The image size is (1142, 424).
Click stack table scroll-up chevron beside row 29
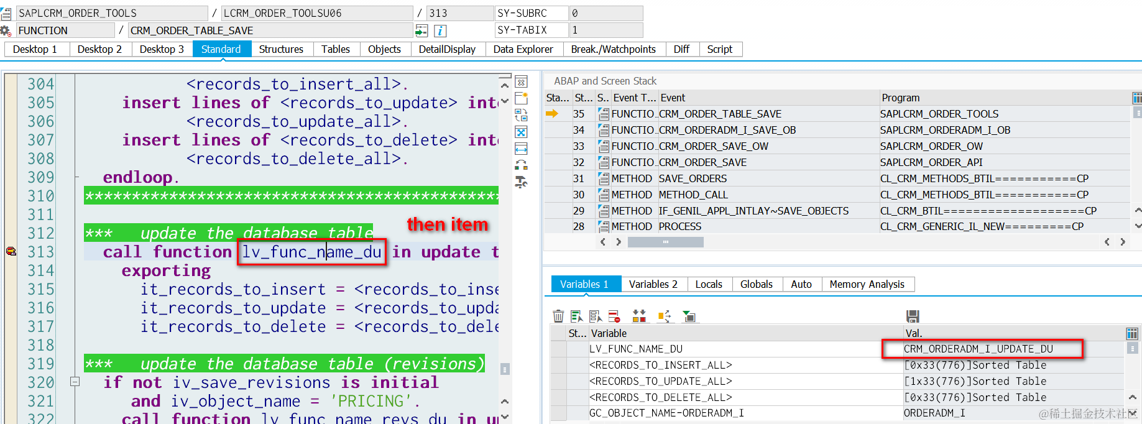coord(1138,210)
